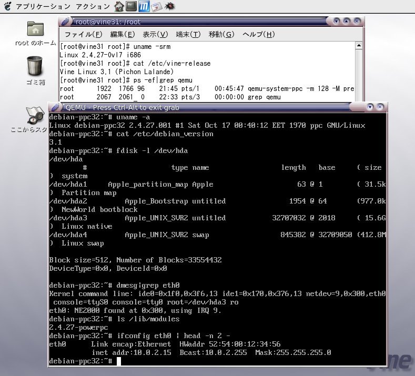Open the mail envelope launcher in panel
This screenshot has height=376, width=415.
[156, 6]
